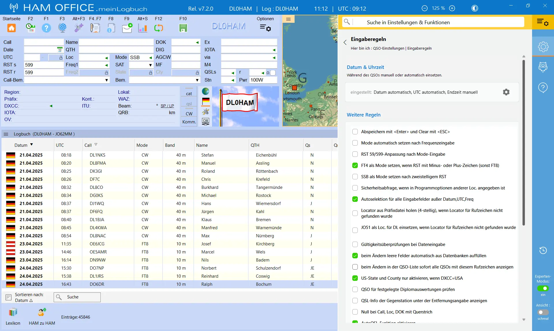Select the cat tab
This screenshot has width=554, height=331.
point(189,93)
